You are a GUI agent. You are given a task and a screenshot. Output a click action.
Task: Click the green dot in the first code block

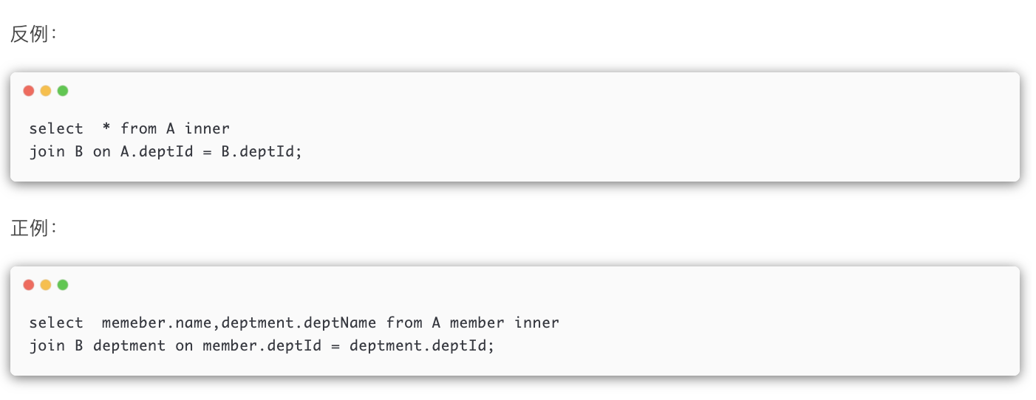tap(63, 91)
